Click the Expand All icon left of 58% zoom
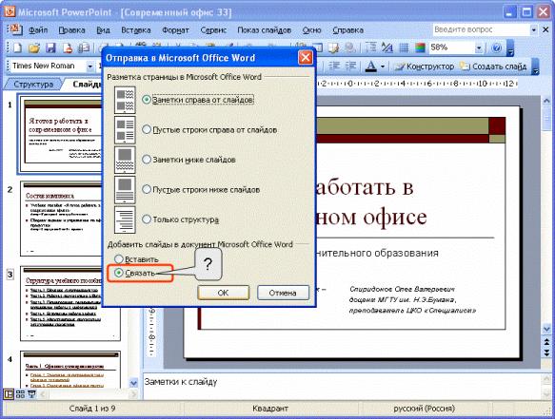 [x=370, y=48]
